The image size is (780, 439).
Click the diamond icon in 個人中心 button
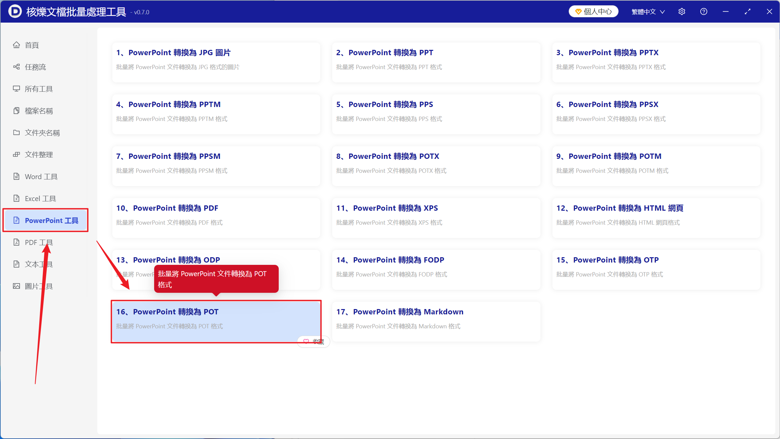coord(578,12)
